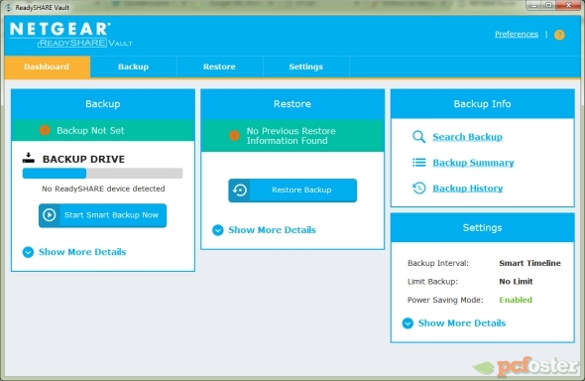Click the backup drive usage progress bar
This screenshot has height=381, width=585.
point(102,174)
